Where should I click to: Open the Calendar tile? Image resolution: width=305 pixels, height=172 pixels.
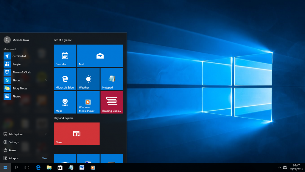tap(65, 56)
